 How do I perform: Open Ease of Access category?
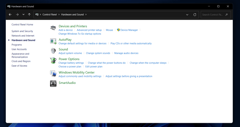19,66
